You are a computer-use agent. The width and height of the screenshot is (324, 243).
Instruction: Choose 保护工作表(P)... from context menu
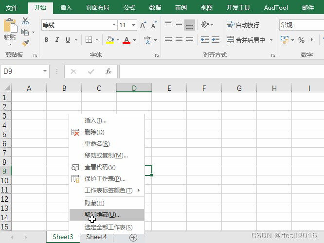click(x=107, y=179)
